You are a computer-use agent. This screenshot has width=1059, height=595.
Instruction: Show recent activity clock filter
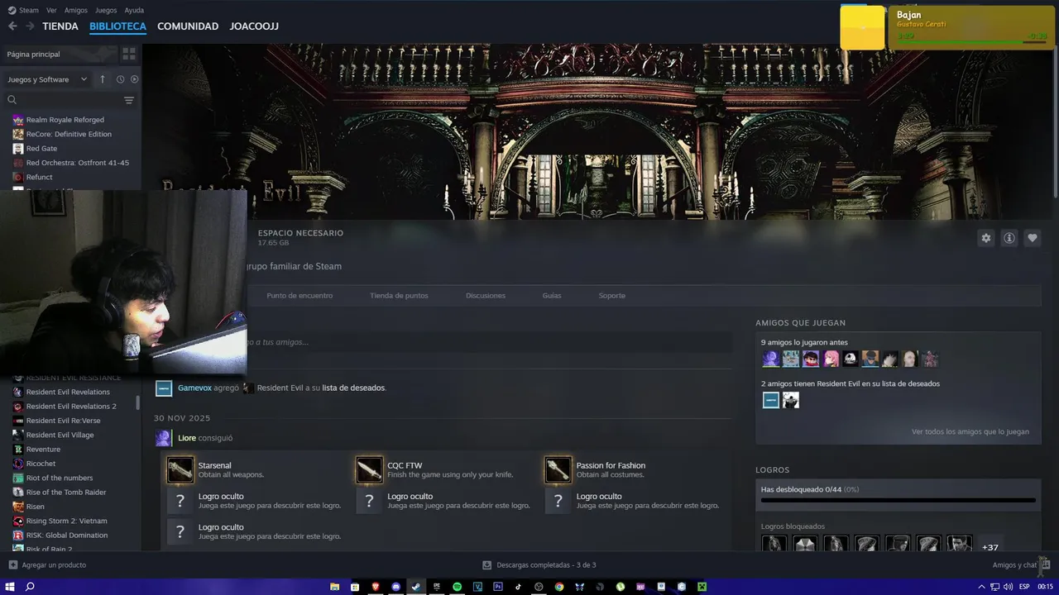tap(120, 79)
